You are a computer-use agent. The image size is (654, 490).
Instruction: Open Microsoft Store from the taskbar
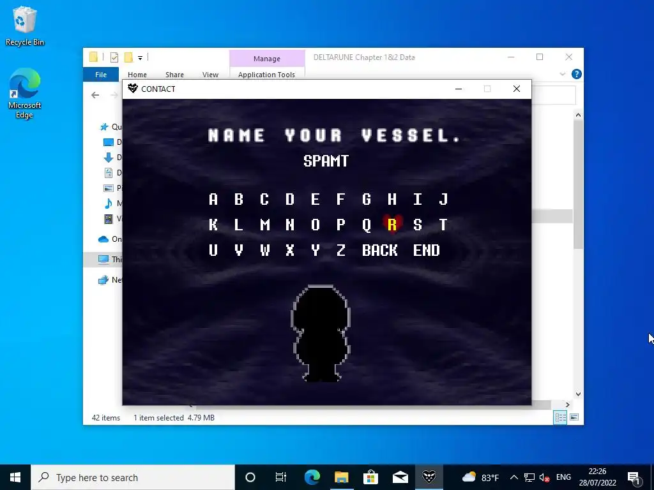[x=370, y=477]
